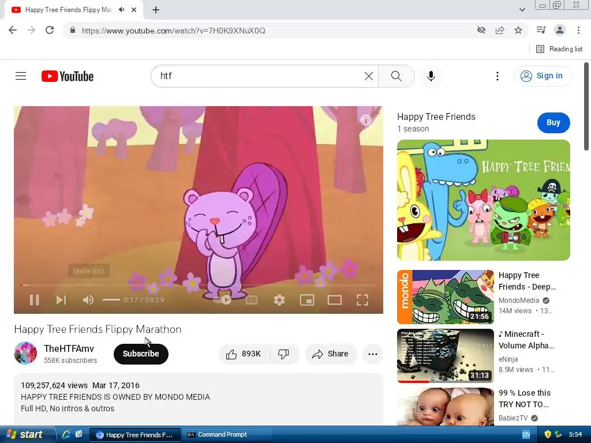591x443 pixels.
Task: Select the Happy Tree Friends tab
Action: point(68,10)
